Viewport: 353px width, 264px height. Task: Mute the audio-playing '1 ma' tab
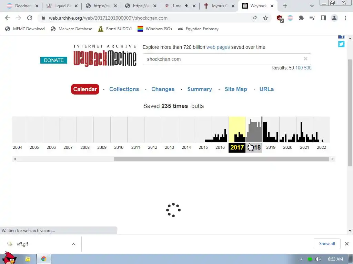click(x=186, y=6)
